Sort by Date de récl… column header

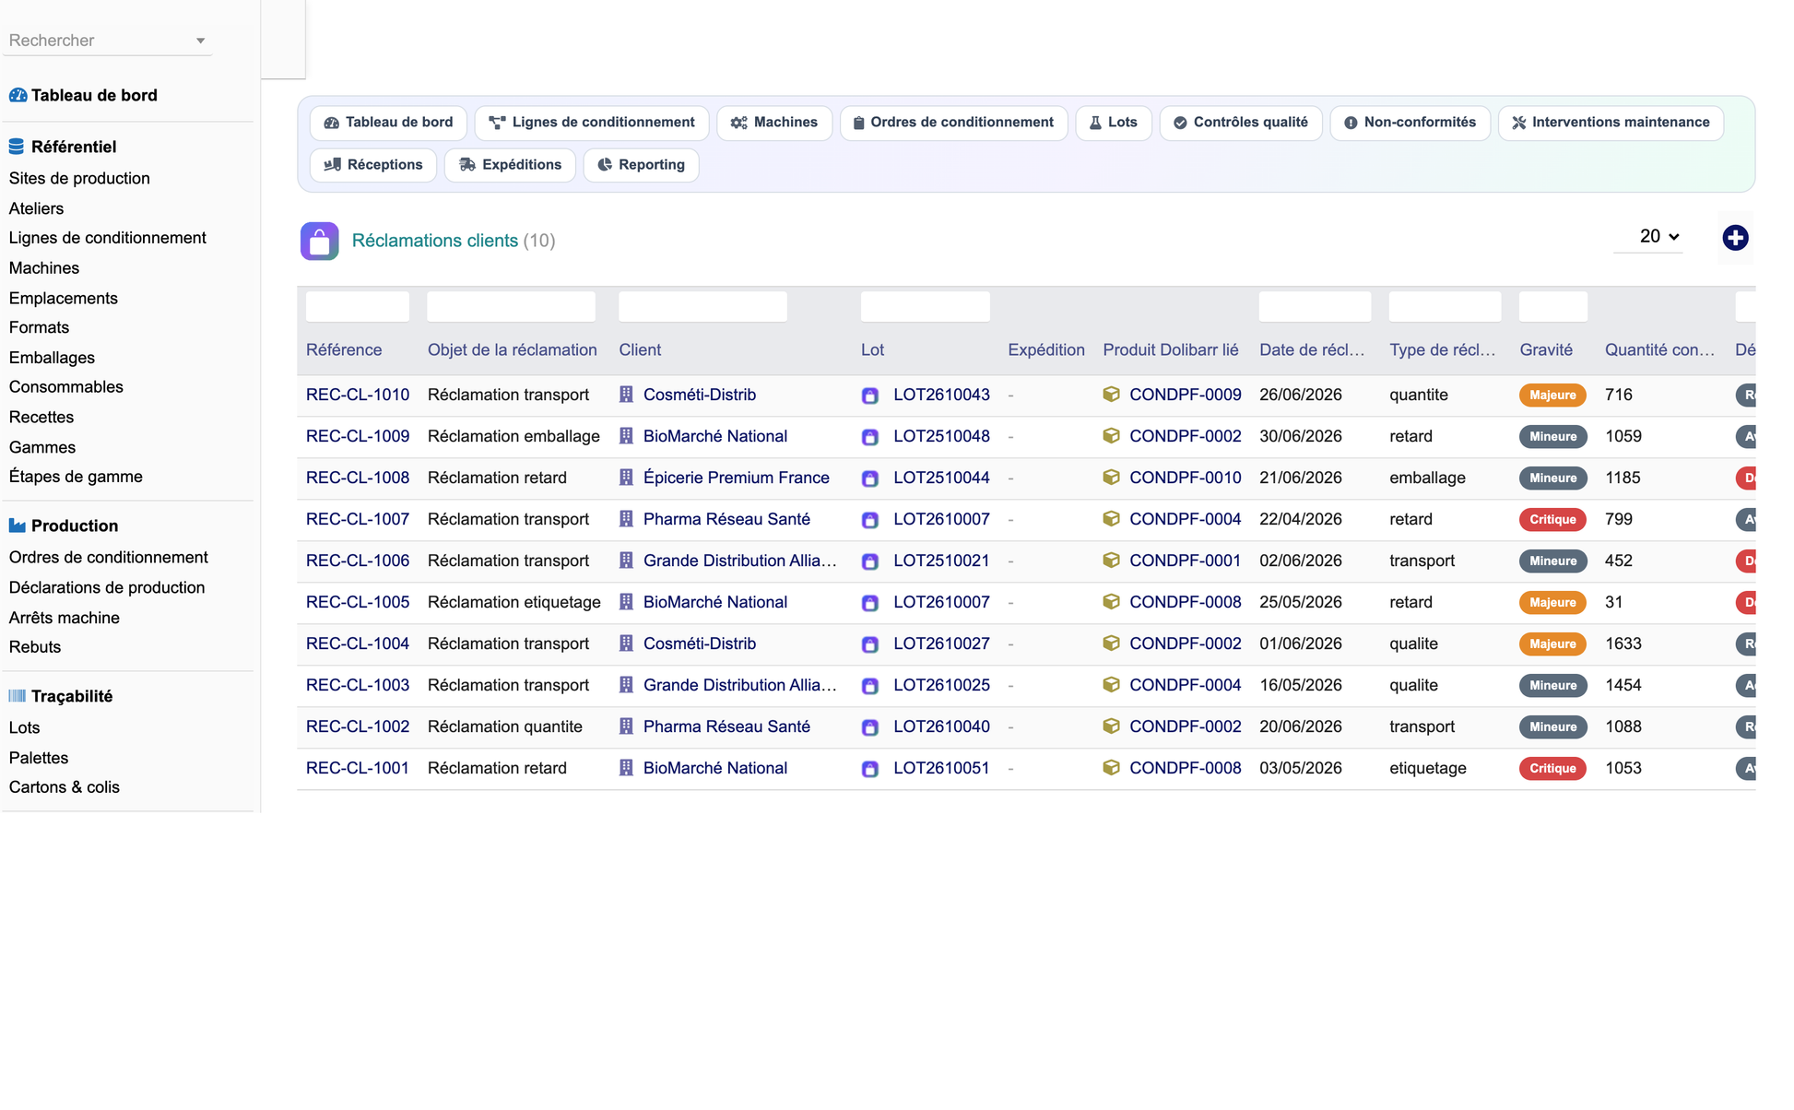point(1312,350)
